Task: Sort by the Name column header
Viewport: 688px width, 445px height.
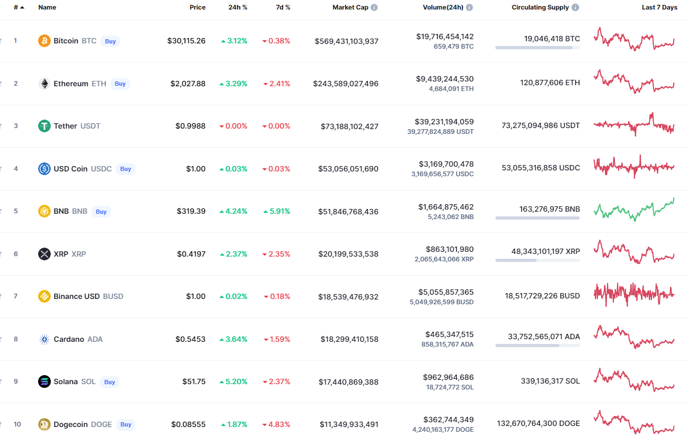Action: click(x=47, y=7)
